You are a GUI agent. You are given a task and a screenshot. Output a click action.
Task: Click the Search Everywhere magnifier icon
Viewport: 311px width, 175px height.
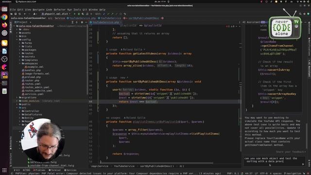(300, 14)
